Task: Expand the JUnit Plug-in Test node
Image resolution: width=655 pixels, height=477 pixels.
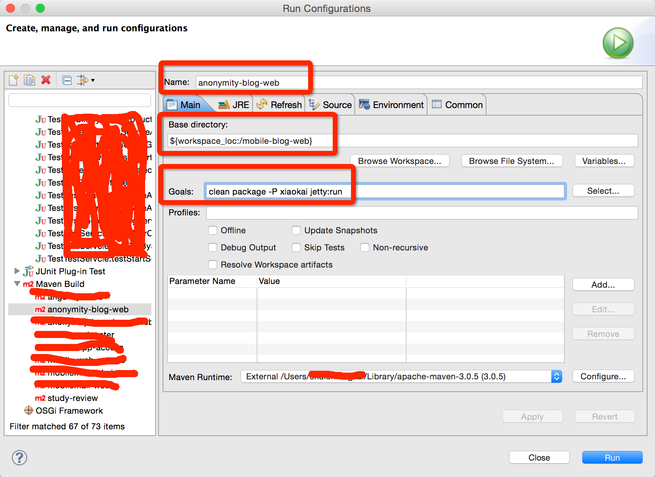Action: (x=17, y=271)
